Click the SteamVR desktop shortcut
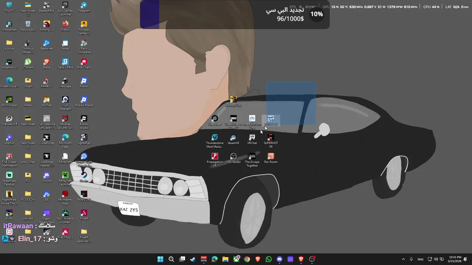 [233, 139]
